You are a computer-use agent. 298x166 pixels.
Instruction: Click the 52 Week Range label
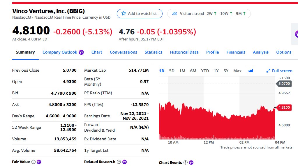(27, 128)
